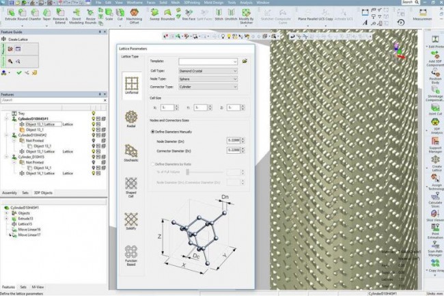Switch to the 3DP Objects tab

pos(43,193)
